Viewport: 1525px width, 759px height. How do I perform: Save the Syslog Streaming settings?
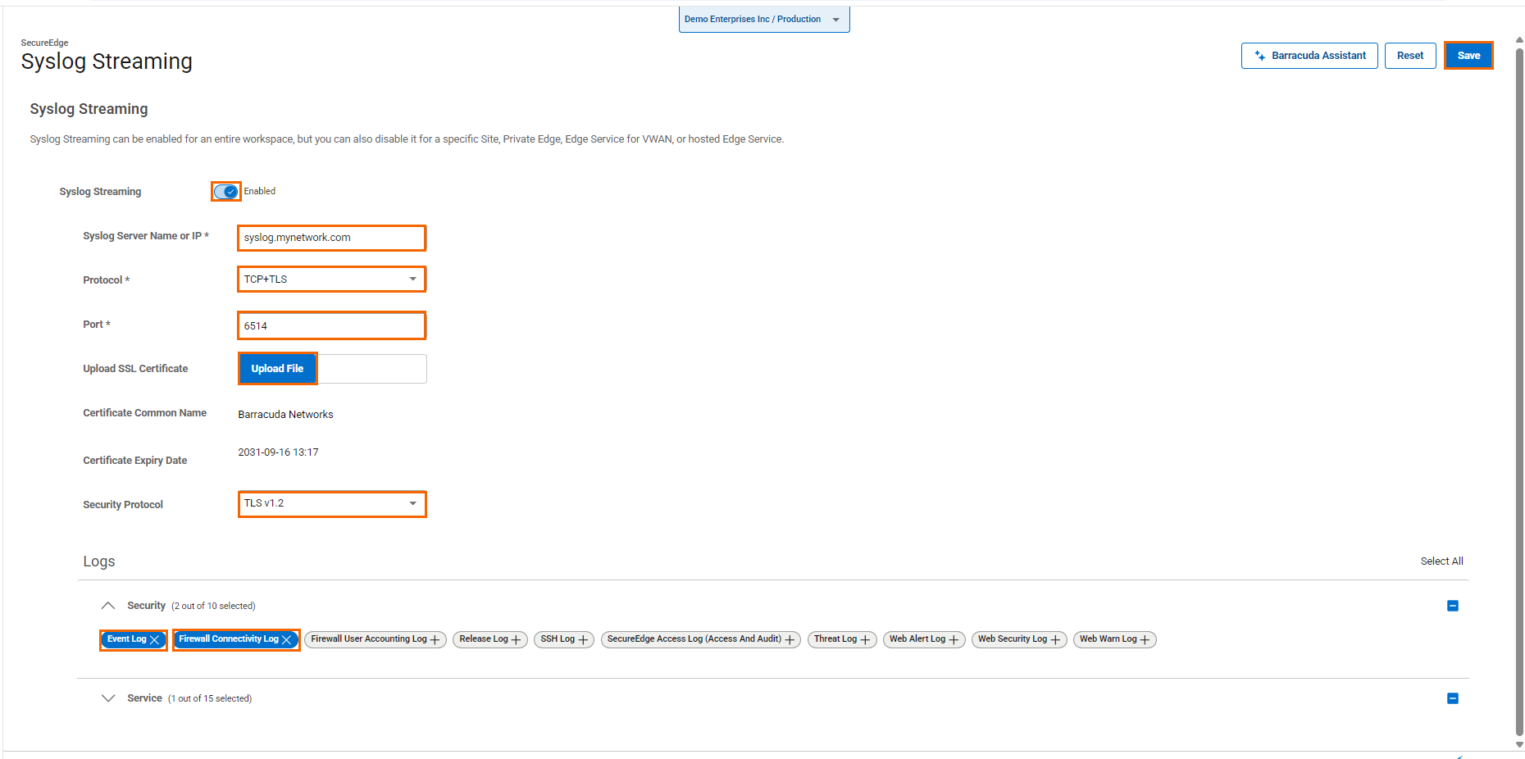1468,55
